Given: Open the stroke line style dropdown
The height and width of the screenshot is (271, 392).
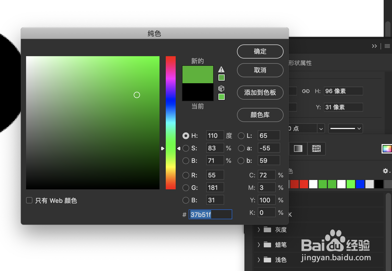Looking at the screenshot, I should click(x=345, y=128).
